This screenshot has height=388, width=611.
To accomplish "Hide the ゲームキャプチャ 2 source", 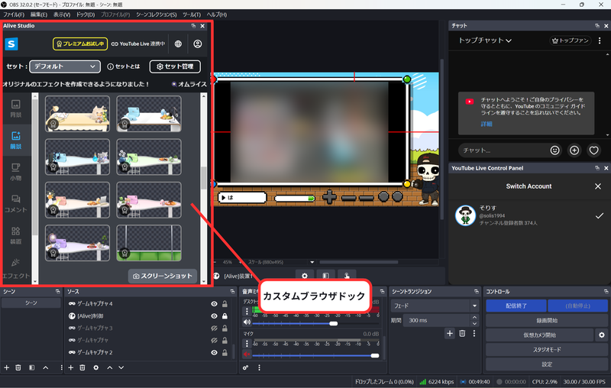I will [x=214, y=353].
